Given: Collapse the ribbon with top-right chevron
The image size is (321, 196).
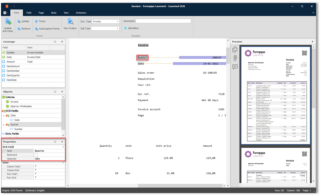Looking at the screenshot, I should [313, 13].
